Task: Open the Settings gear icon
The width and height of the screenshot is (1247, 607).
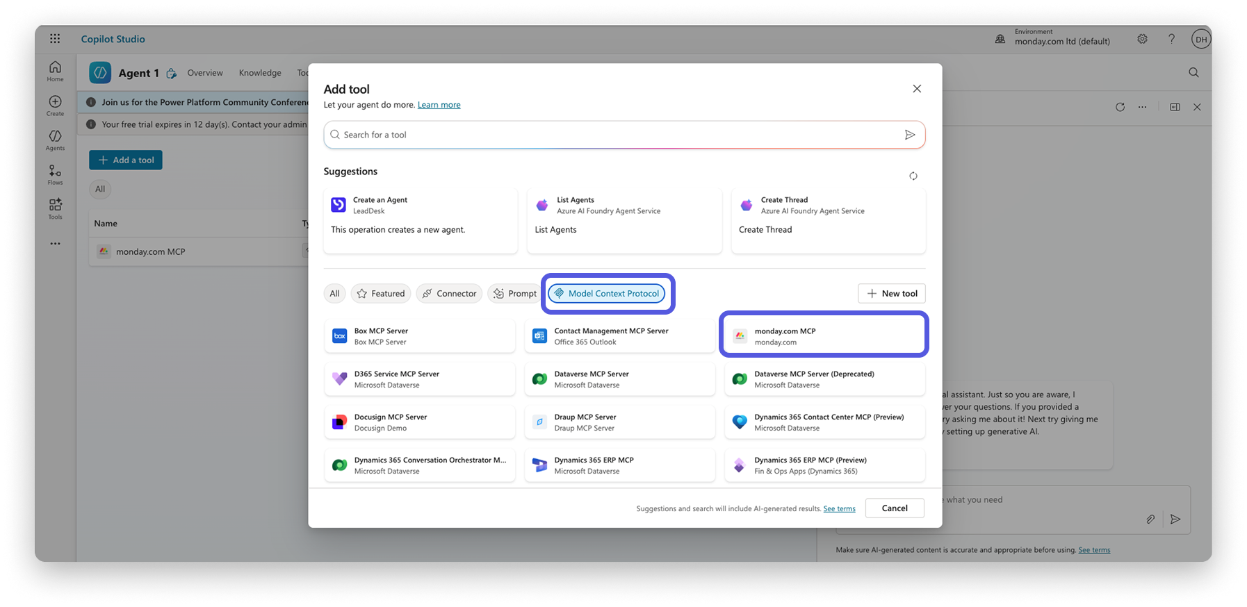Action: coord(1142,39)
